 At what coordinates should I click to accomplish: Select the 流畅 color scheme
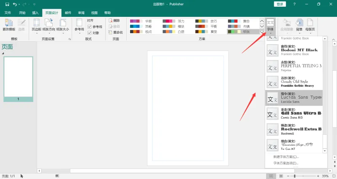pos(141,26)
